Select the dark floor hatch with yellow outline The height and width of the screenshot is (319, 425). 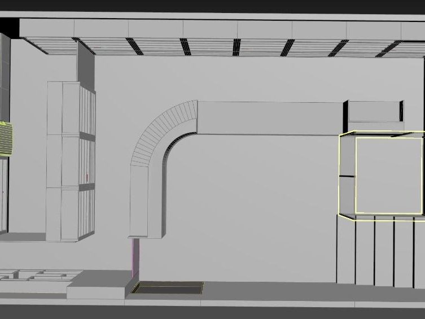click(x=167, y=287)
